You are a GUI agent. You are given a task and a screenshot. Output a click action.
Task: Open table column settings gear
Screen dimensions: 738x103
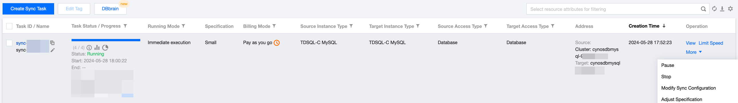(x=730, y=9)
